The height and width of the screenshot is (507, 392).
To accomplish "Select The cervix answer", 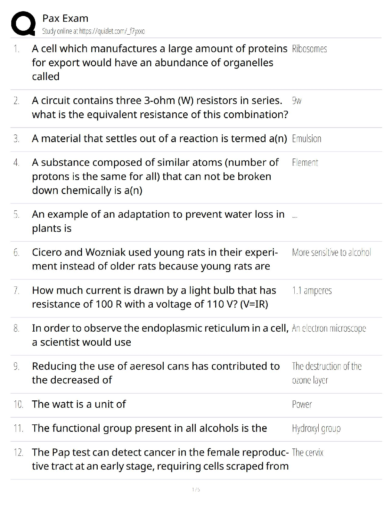I will click(307, 452).
